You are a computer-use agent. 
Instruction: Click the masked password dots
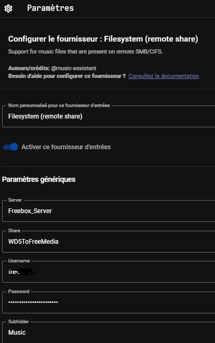pos(33,302)
